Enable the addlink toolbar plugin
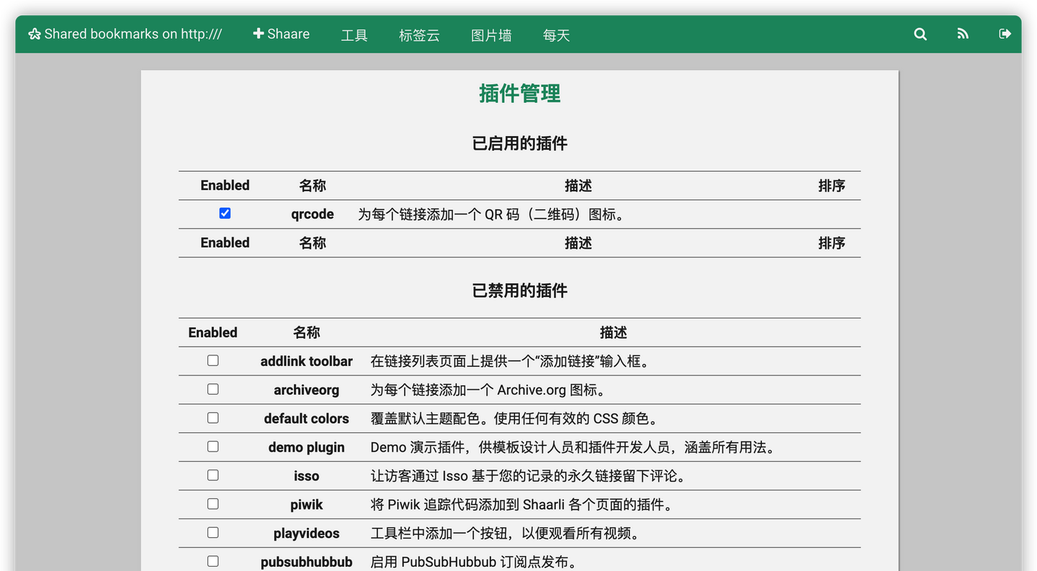The width and height of the screenshot is (1037, 571). pyautogui.click(x=212, y=360)
